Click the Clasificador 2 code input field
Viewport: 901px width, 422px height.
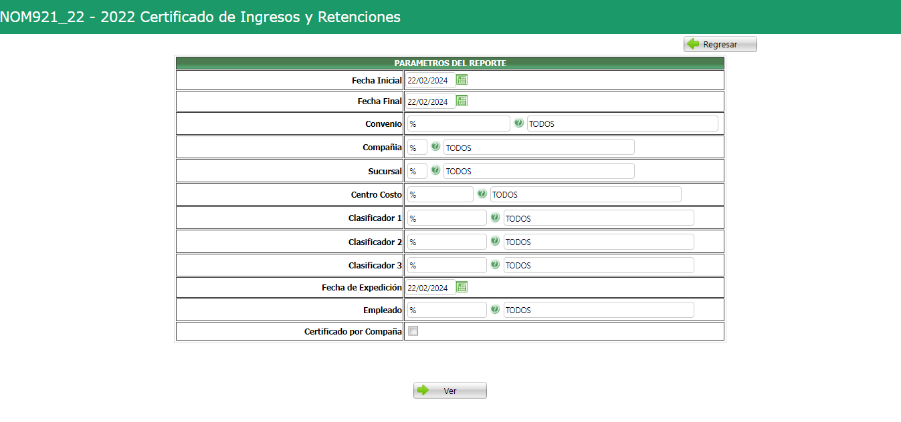[447, 242]
